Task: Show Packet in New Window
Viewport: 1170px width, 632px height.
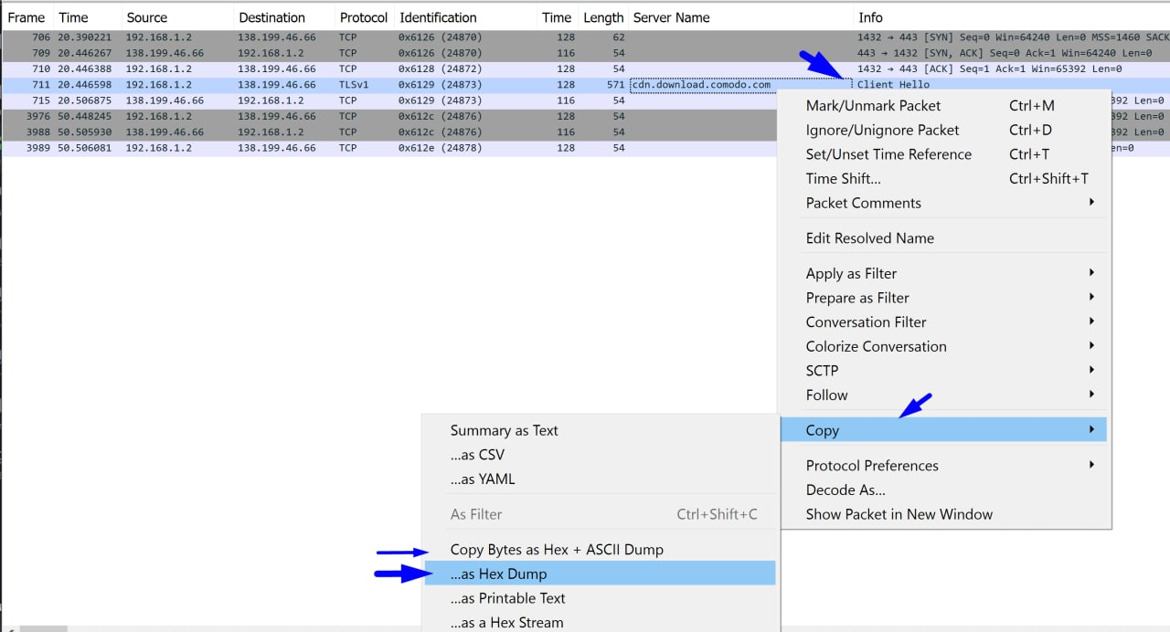Action: pos(899,513)
